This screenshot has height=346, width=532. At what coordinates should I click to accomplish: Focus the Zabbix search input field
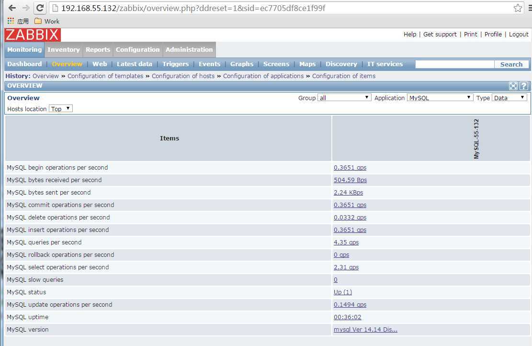(x=454, y=64)
